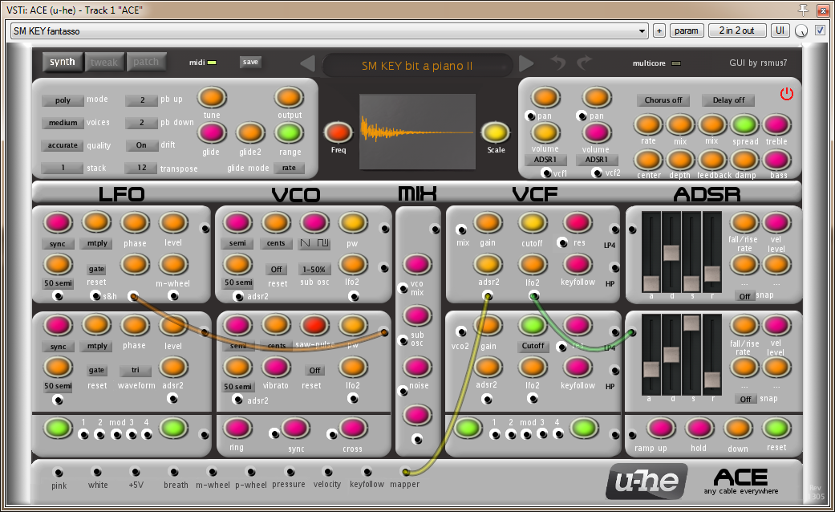
Task: Select the pulse waveform icon in VCO1
Action: pos(322,243)
